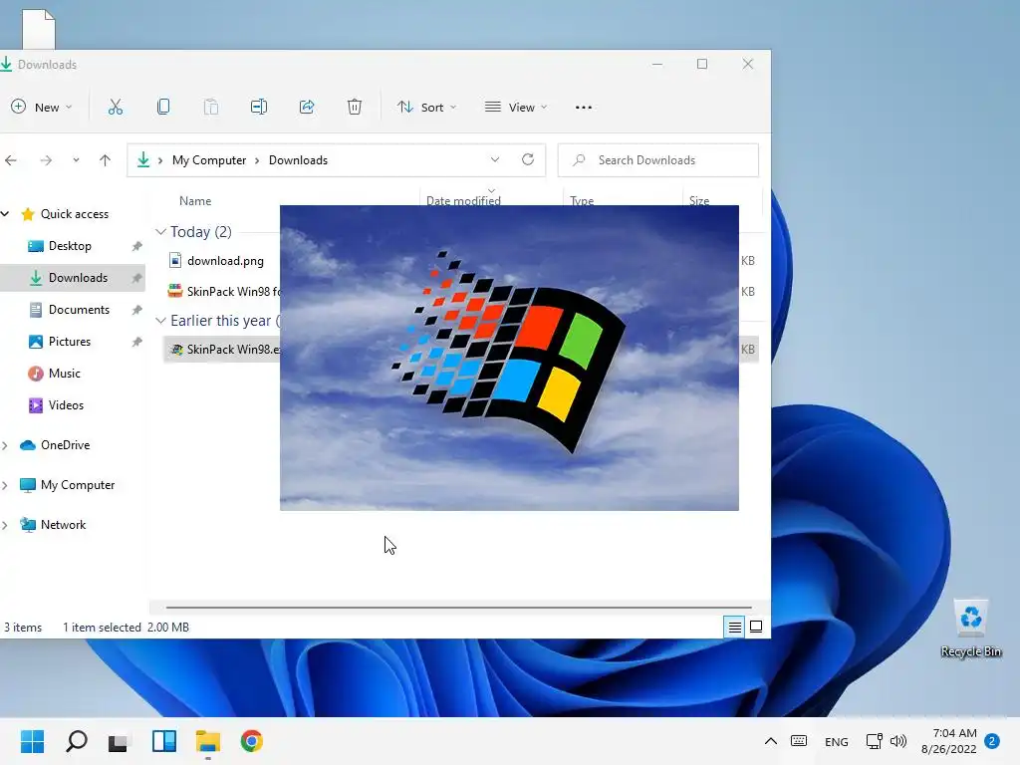Go forward with the right arrow

click(x=46, y=160)
